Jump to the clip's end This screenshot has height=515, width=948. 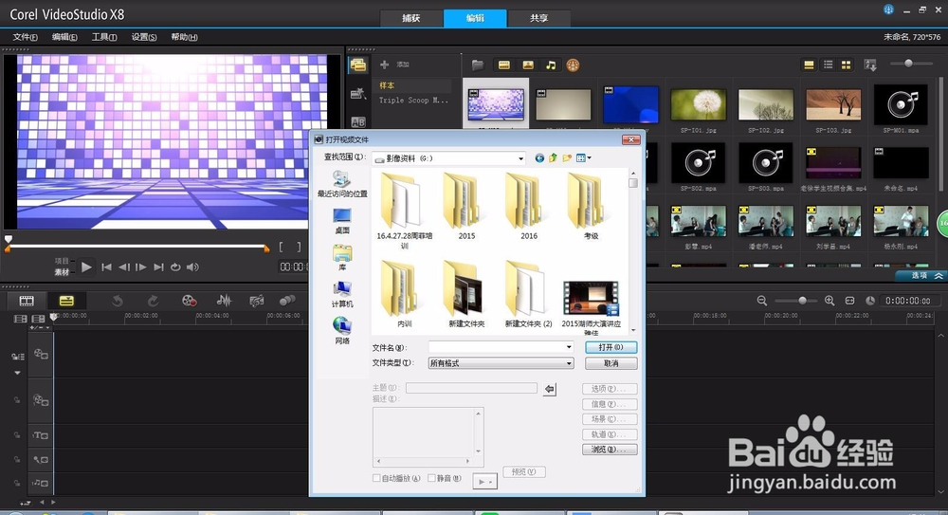coord(158,267)
